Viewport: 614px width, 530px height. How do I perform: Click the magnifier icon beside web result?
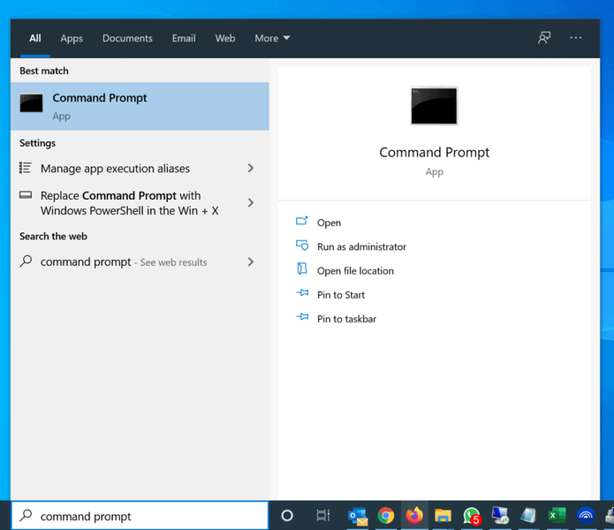26,261
